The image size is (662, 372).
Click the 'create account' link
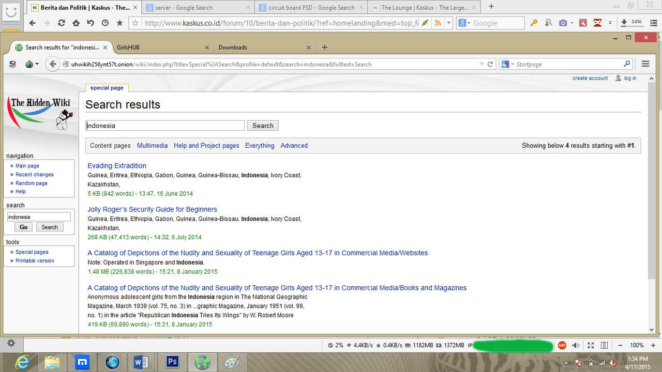pyautogui.click(x=590, y=78)
